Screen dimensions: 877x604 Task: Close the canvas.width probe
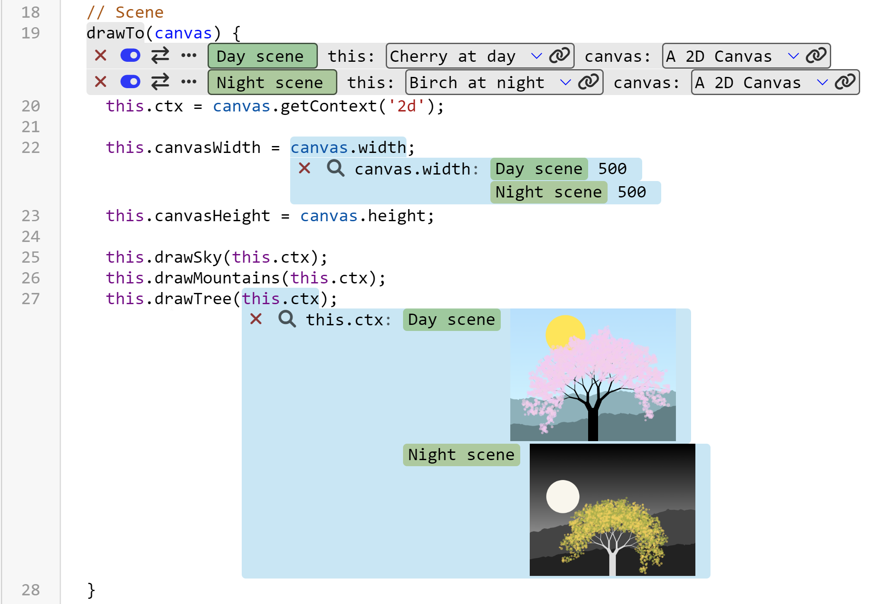click(304, 168)
